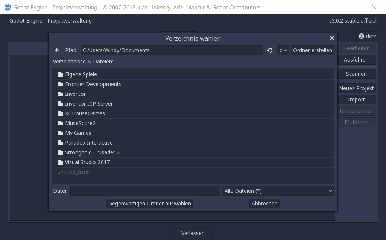Select the Visual Studio 2017 folder

[195, 162]
